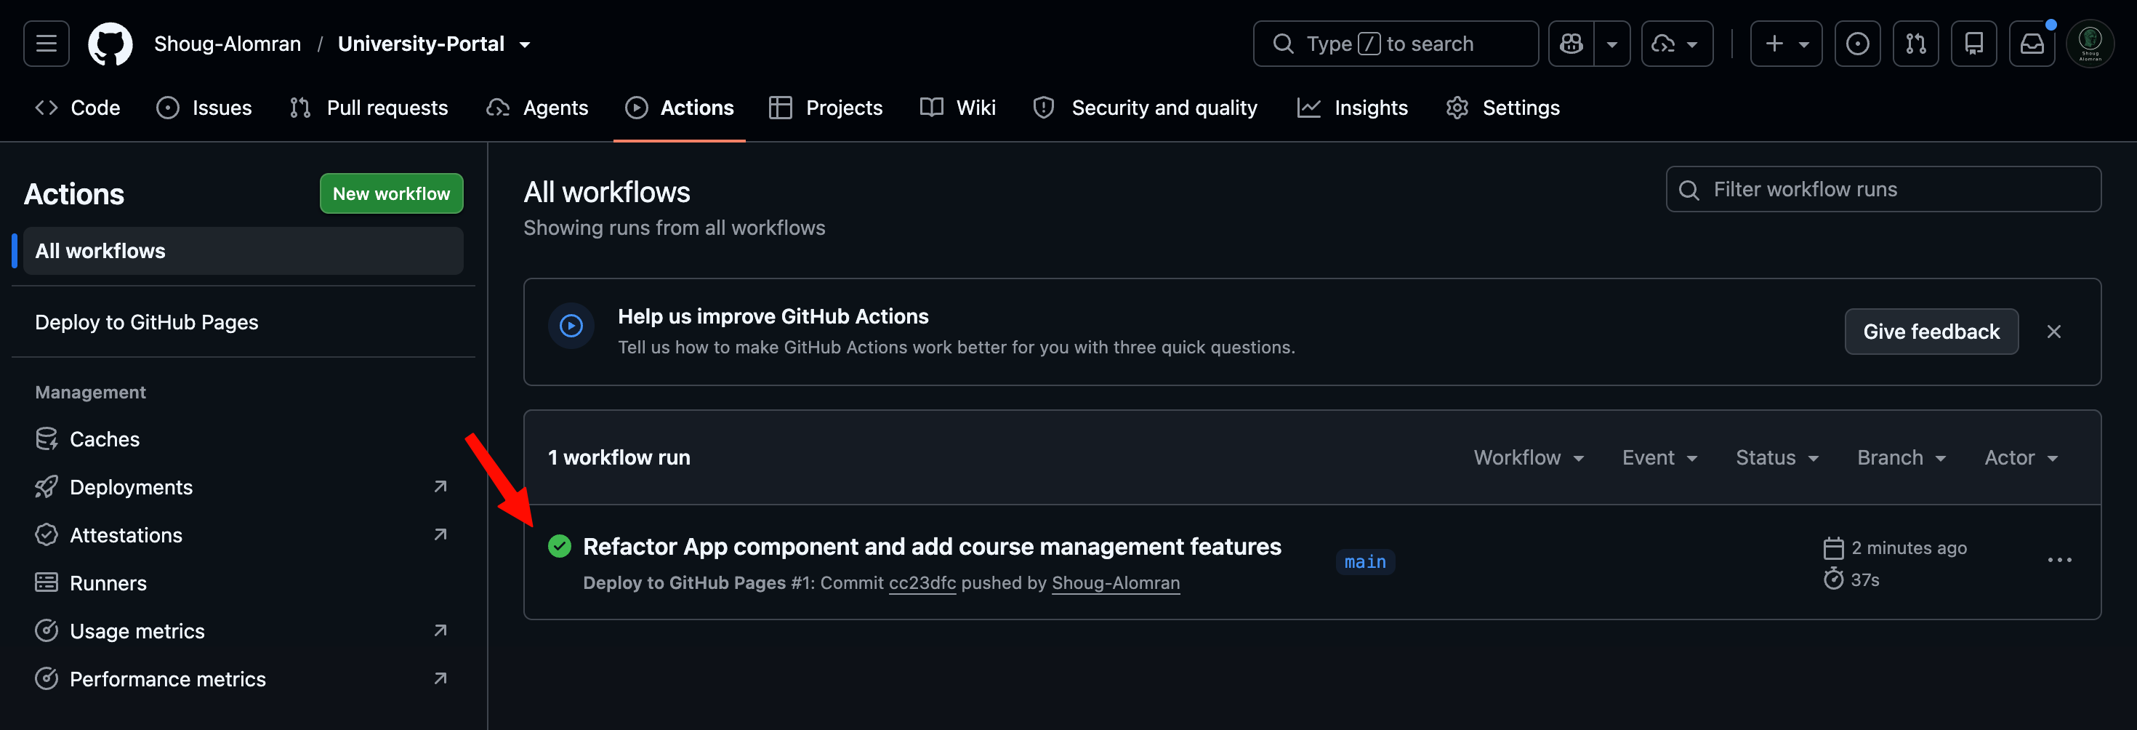Open the Branch filter dropdown
Image resolution: width=2137 pixels, height=730 pixels.
(1901, 458)
